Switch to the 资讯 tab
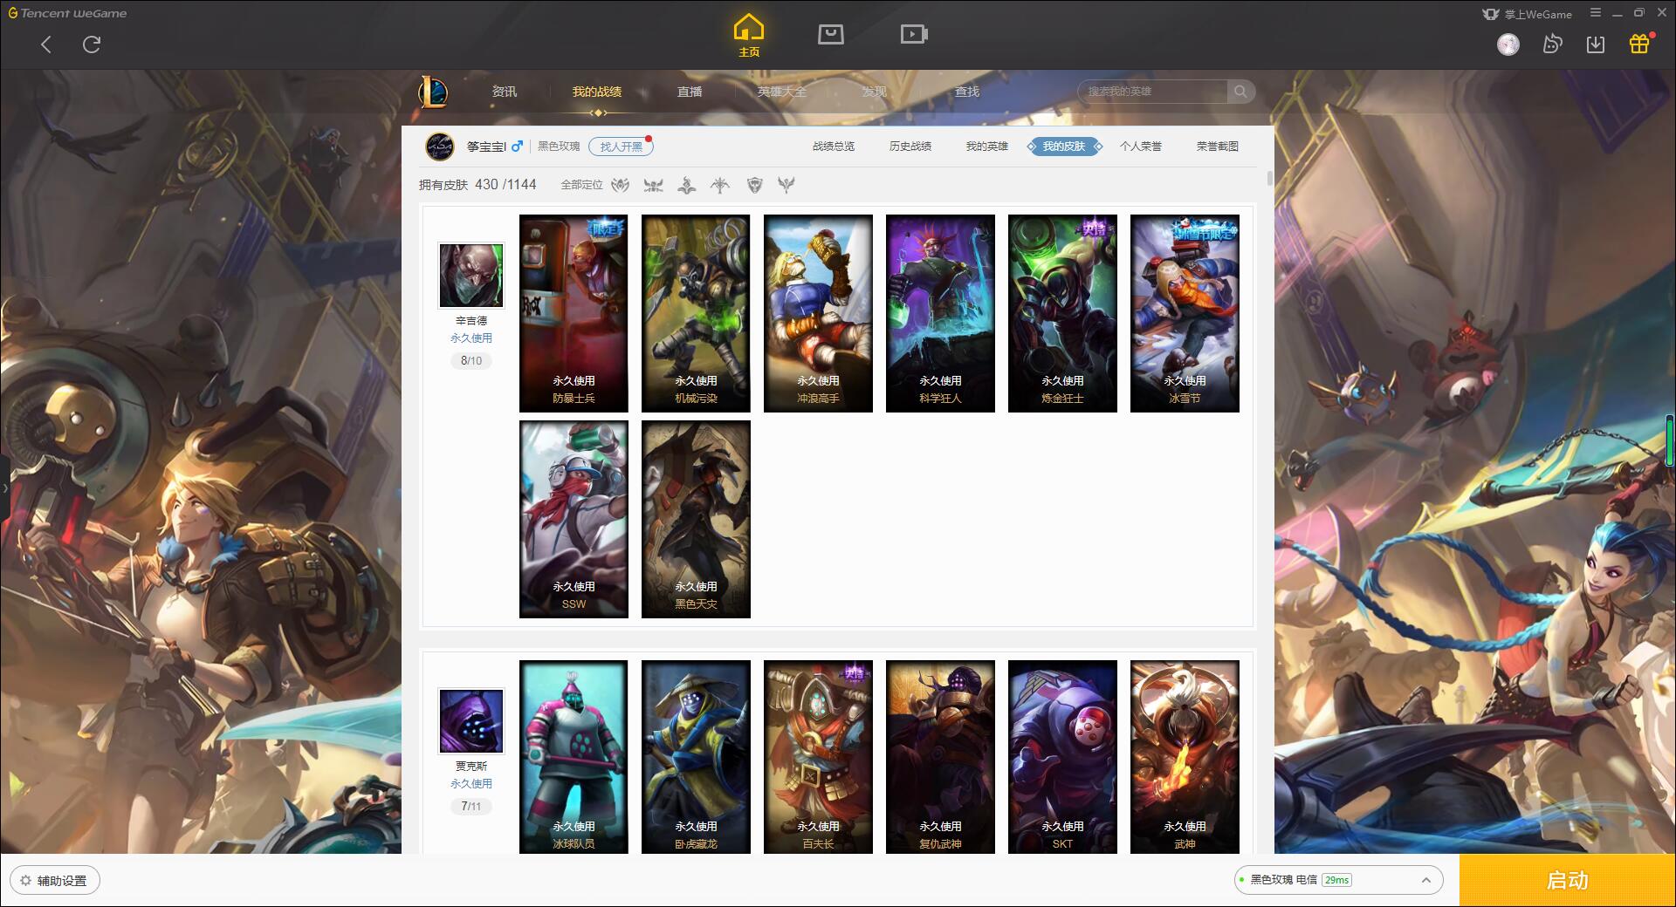This screenshot has width=1676, height=907. point(505,92)
